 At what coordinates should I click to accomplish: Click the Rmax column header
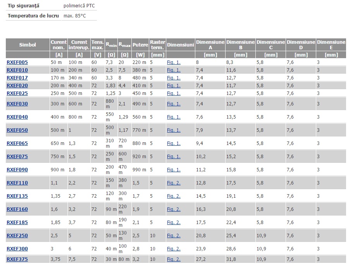click(x=124, y=45)
